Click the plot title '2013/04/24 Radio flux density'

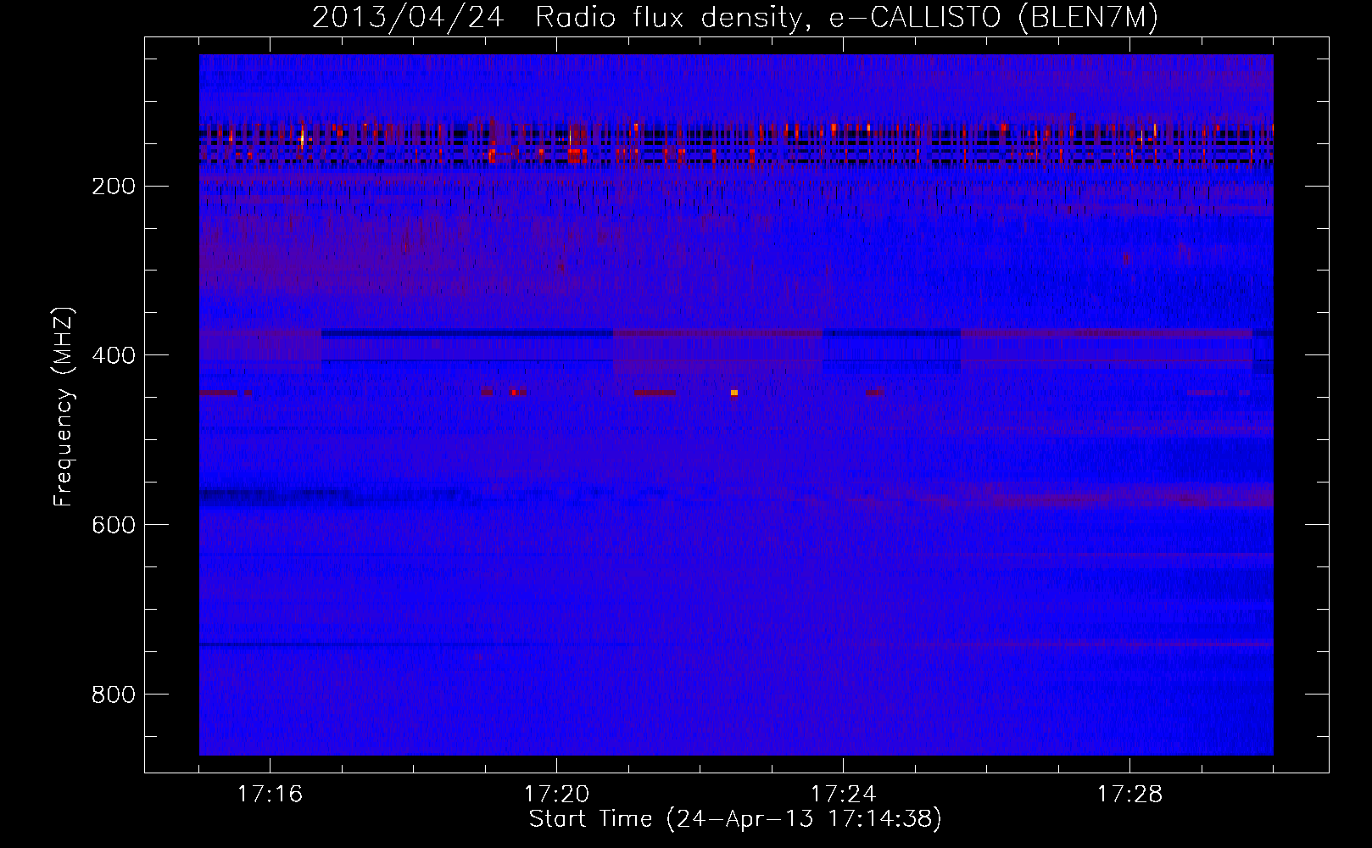click(x=735, y=17)
